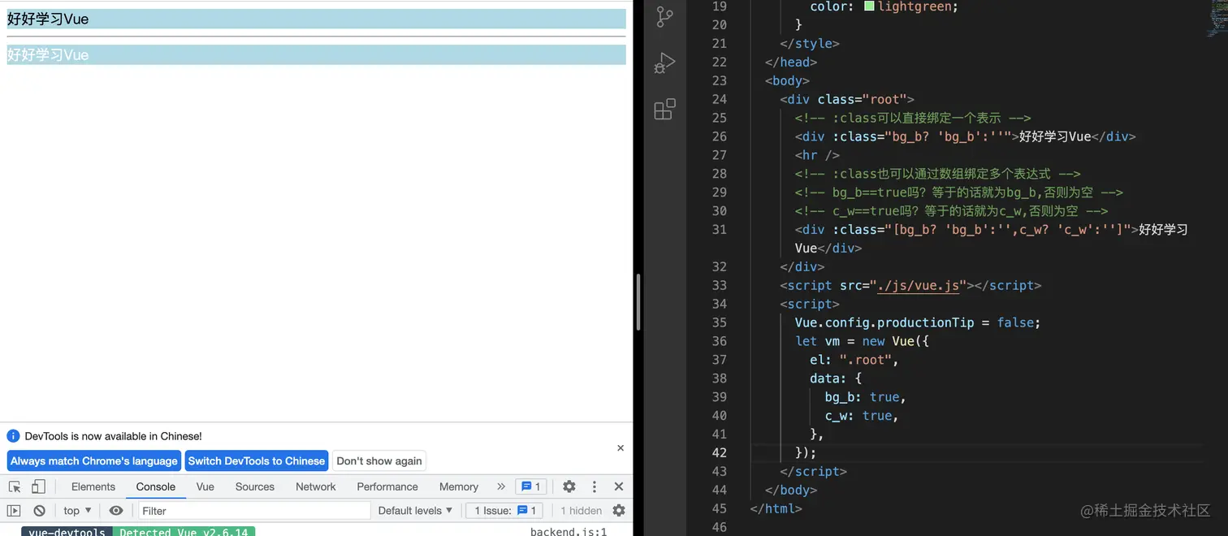Image resolution: width=1228 pixels, height=536 pixels.
Task: Click "c_w: true," in data object
Action: pyautogui.click(x=862, y=415)
